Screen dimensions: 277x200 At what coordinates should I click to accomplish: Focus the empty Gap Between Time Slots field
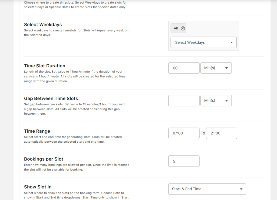(184, 101)
